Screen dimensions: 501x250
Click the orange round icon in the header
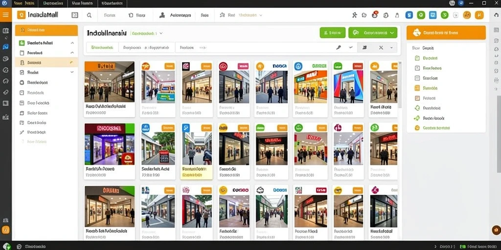467,15
